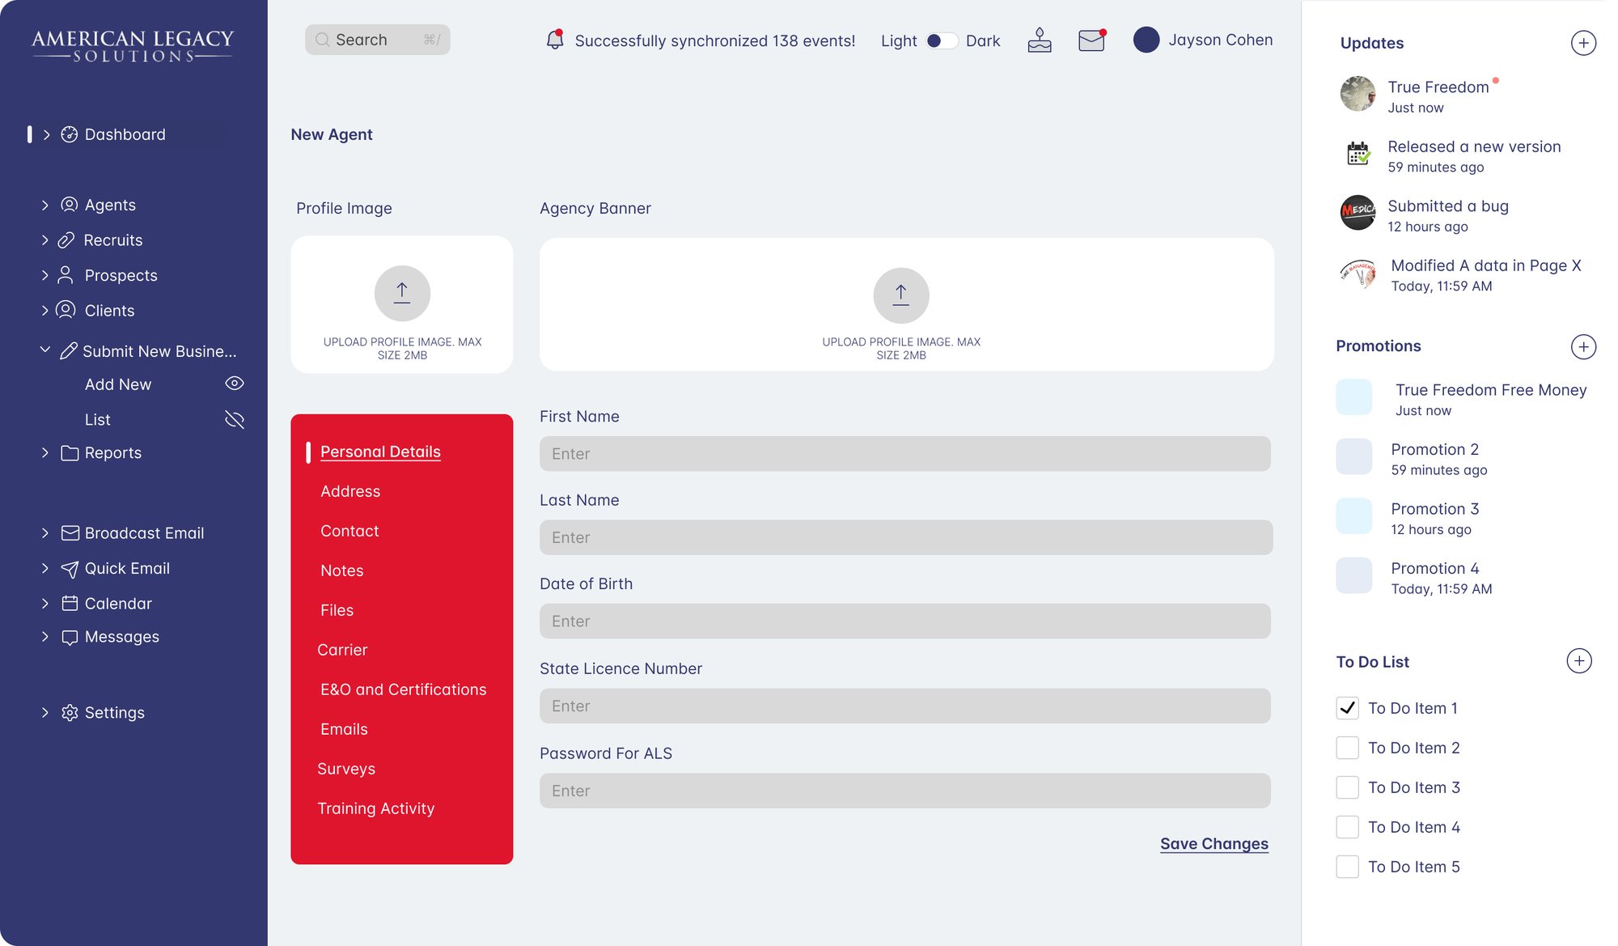Uncheck To Do Item 1 checkbox
This screenshot has width=1618, height=946.
1347,708
